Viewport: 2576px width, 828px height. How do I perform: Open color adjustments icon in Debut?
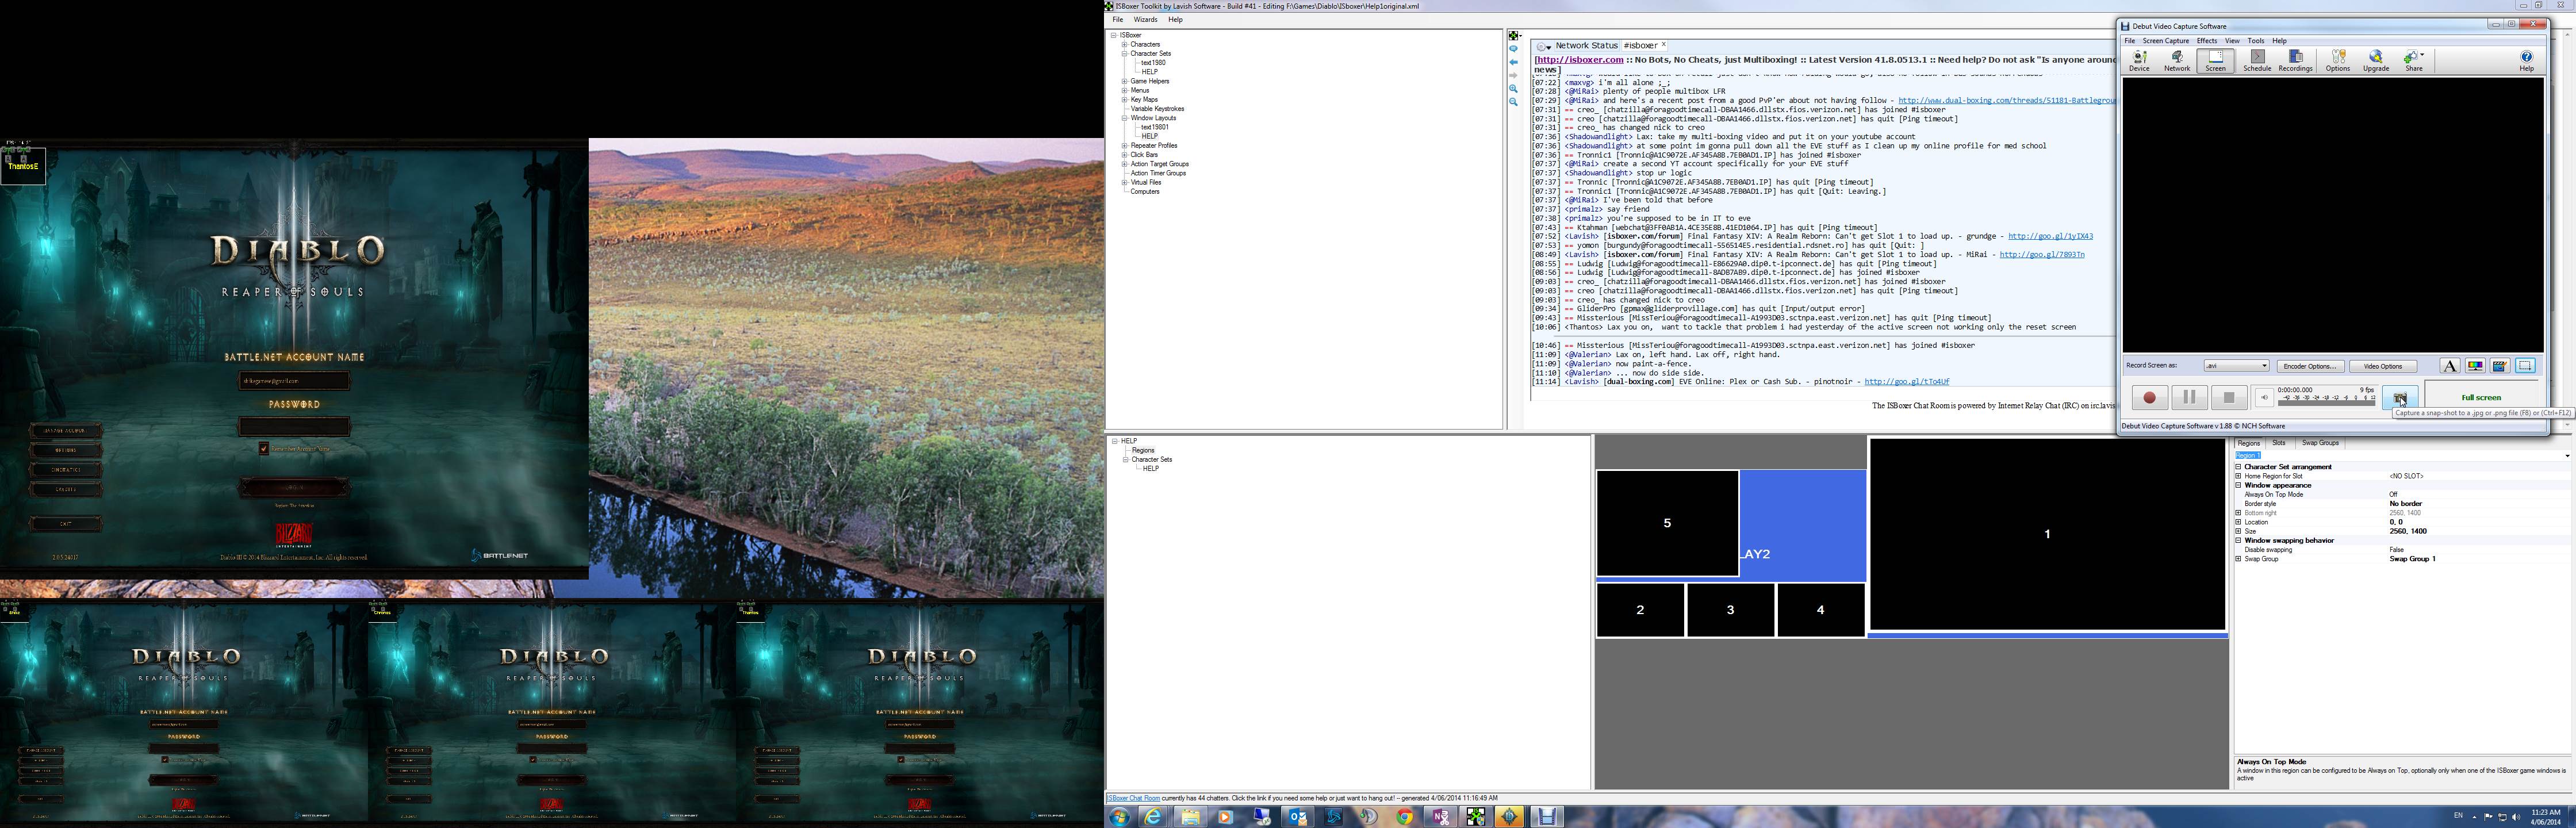coord(2475,366)
